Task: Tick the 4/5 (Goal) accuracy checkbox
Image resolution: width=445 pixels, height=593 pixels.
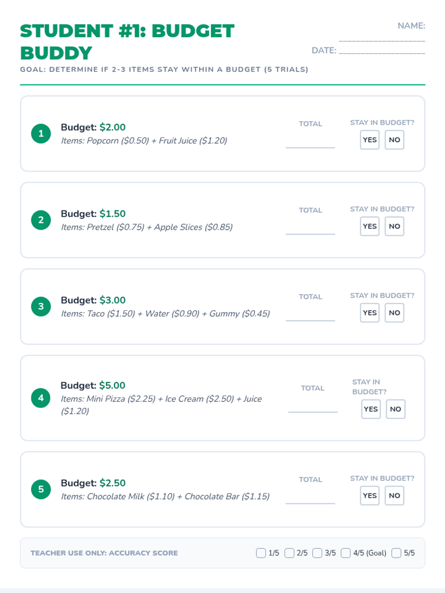Action: [346, 553]
